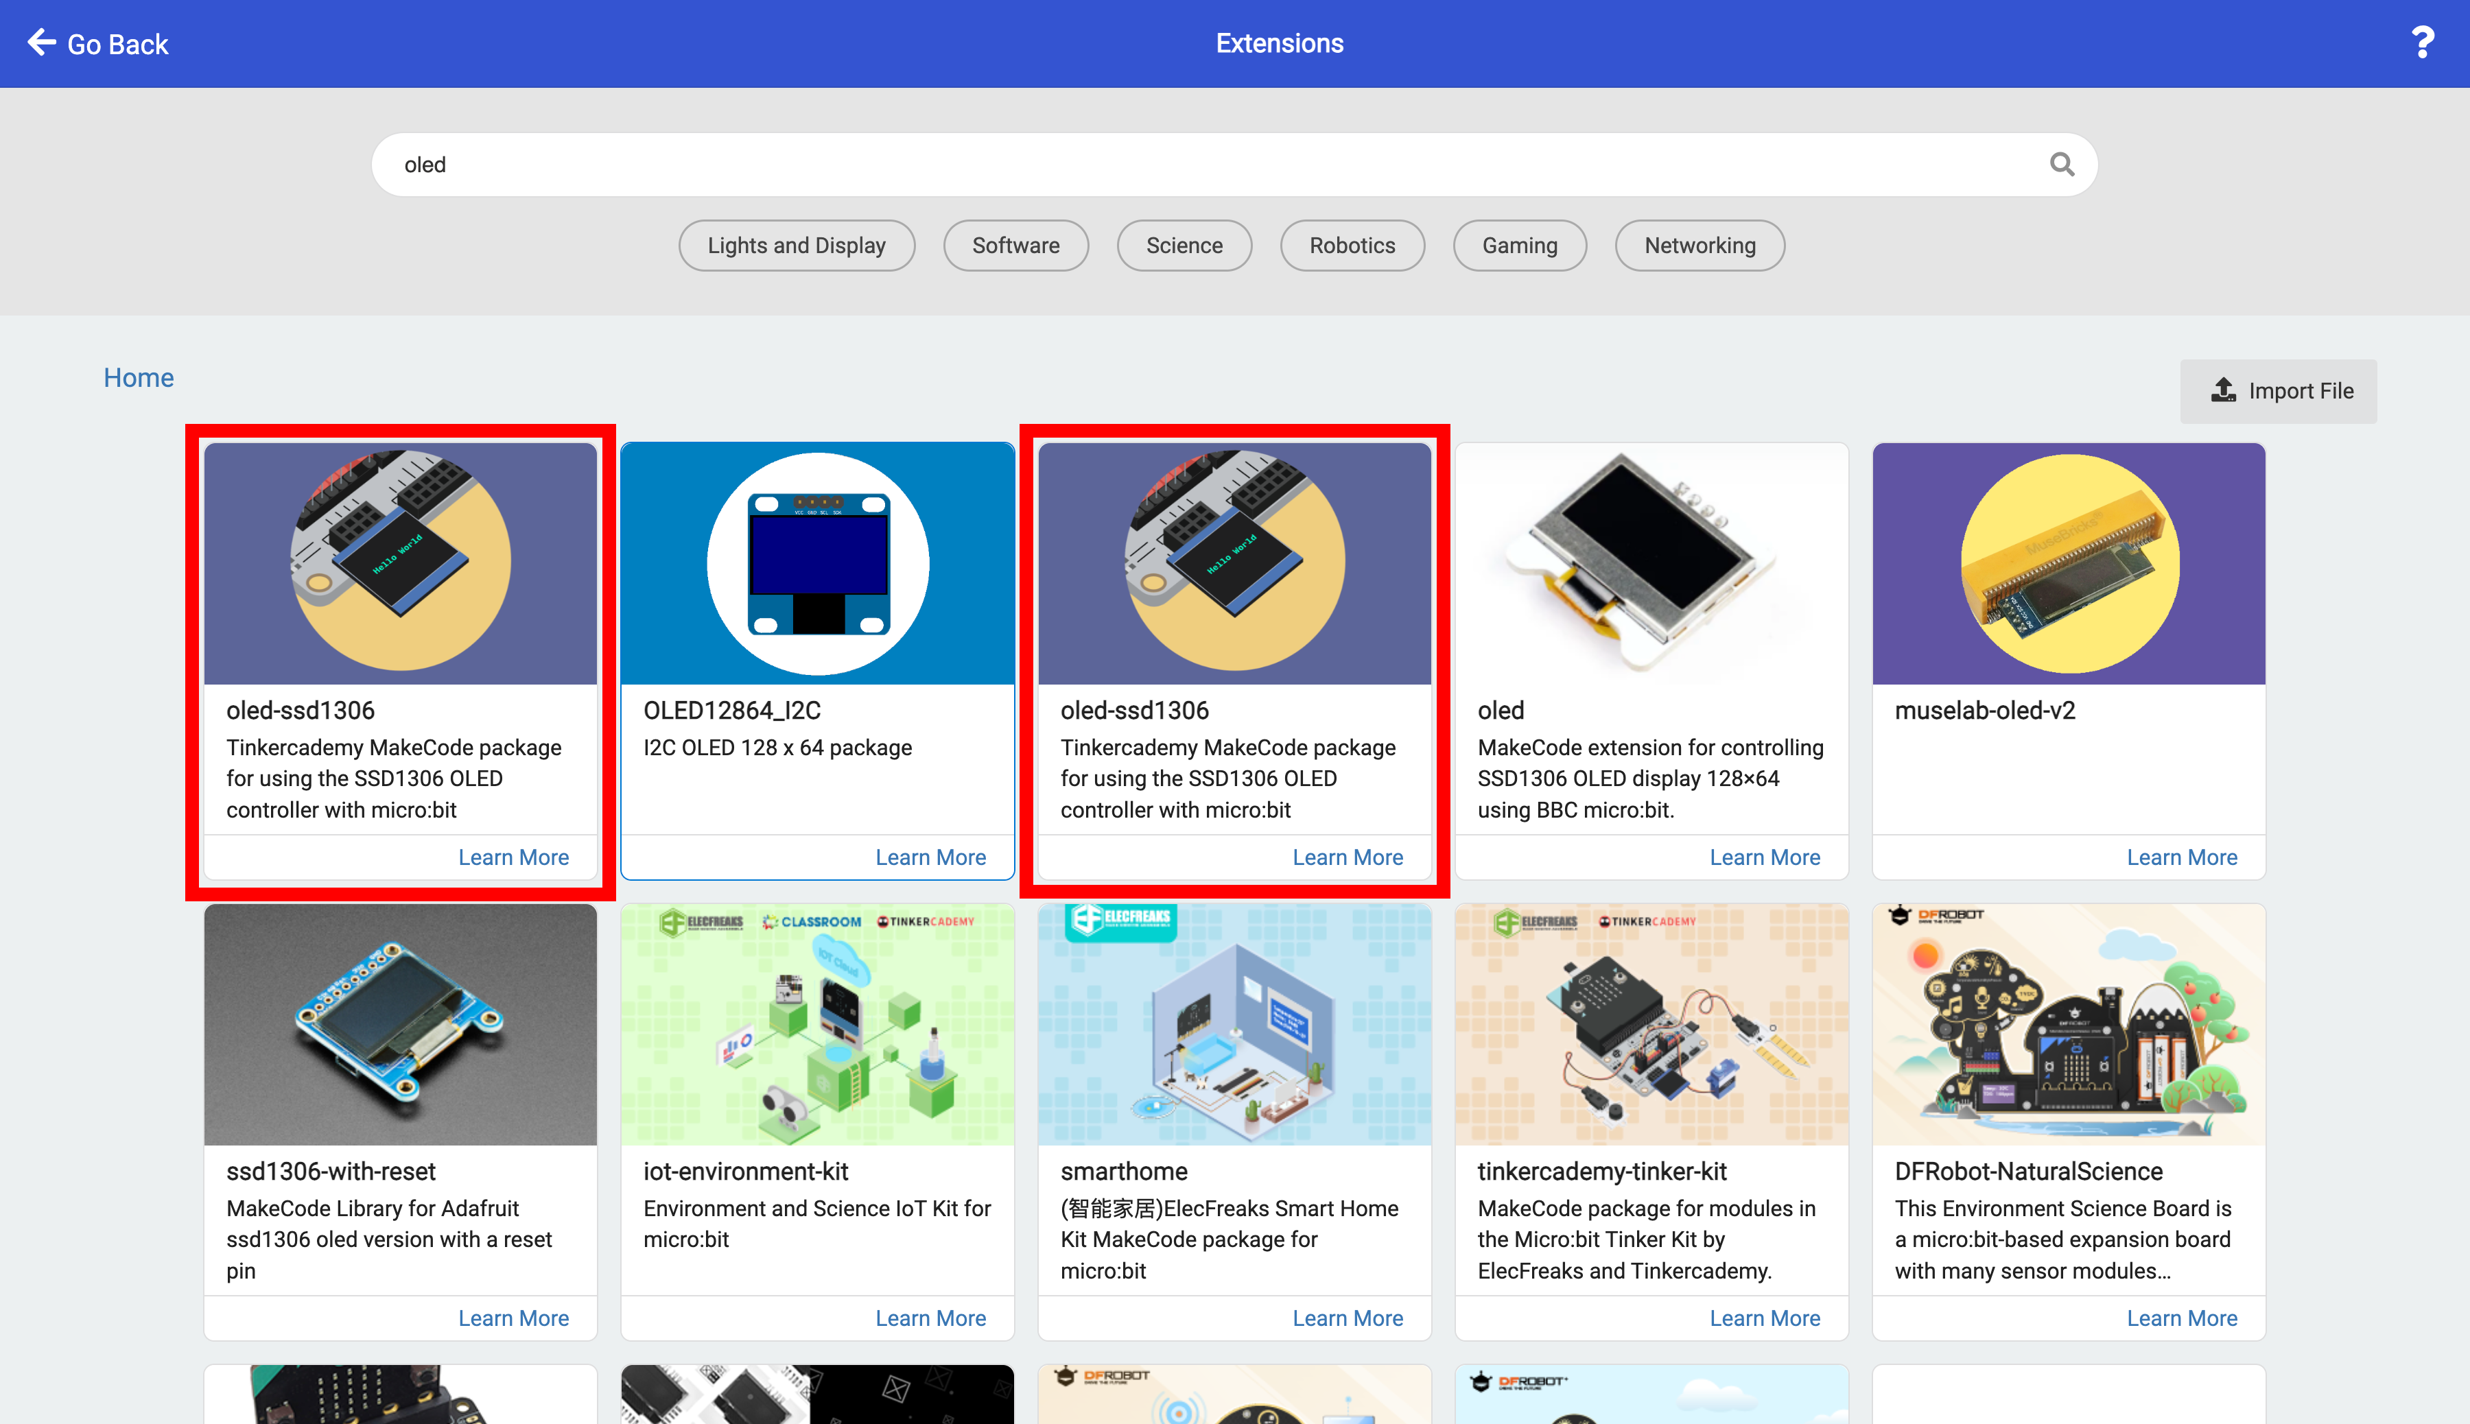
Task: Filter by the Software category tag
Action: pyautogui.click(x=1015, y=246)
